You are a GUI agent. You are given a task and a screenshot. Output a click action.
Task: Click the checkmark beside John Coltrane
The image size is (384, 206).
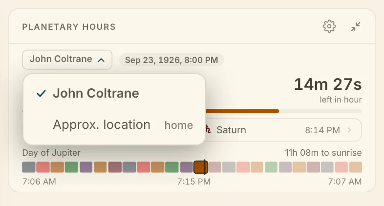coord(41,93)
